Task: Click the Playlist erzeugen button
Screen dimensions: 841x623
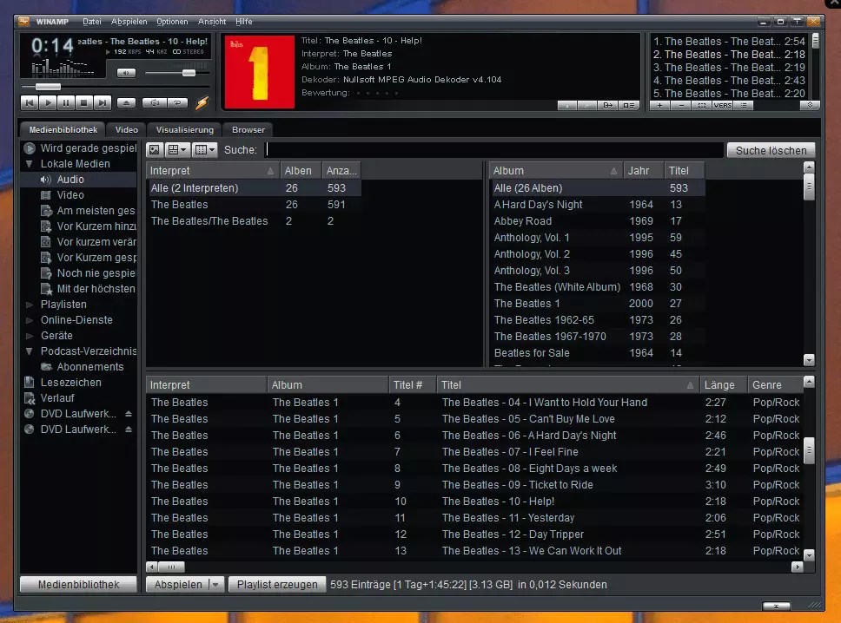Action: [276, 584]
